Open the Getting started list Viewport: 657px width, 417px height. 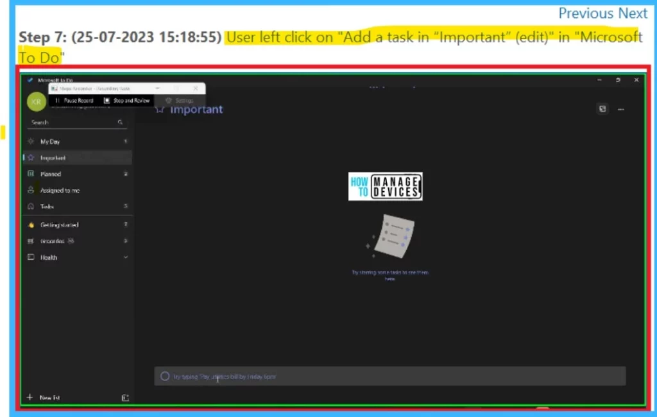[78, 225]
